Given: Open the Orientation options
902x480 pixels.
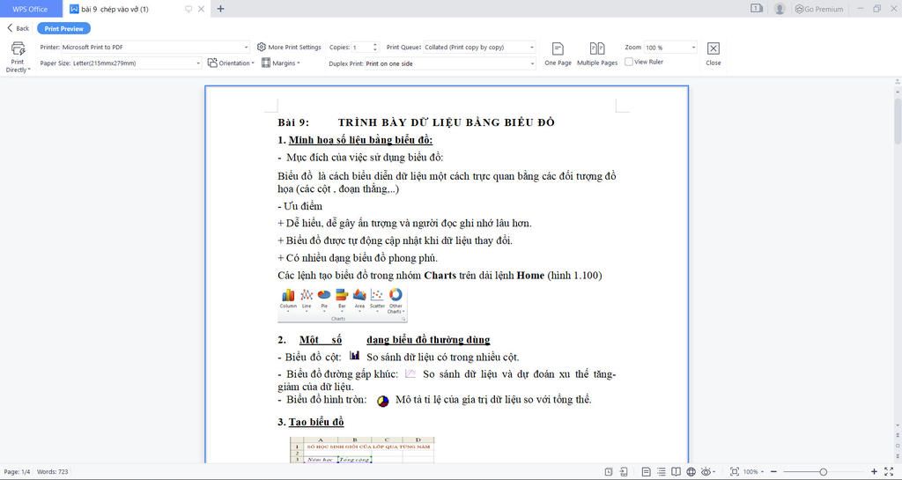Looking at the screenshot, I should 231,63.
